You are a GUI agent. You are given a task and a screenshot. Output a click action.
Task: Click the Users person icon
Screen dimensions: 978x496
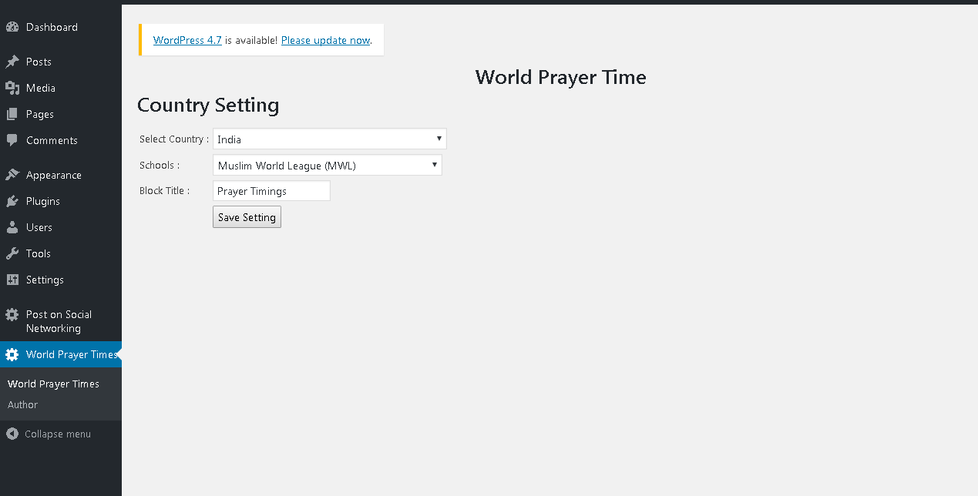[12, 227]
